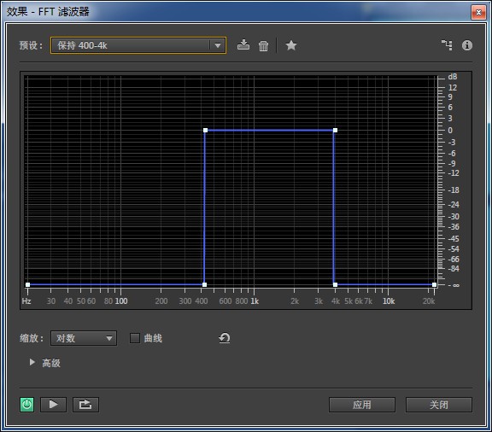
Task: Save current settings as preset icon
Action: tap(243, 45)
